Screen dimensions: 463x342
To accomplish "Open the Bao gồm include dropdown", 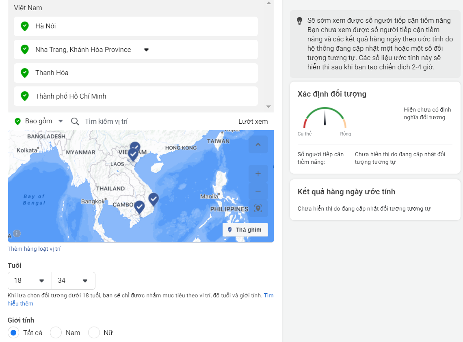I will click(61, 121).
